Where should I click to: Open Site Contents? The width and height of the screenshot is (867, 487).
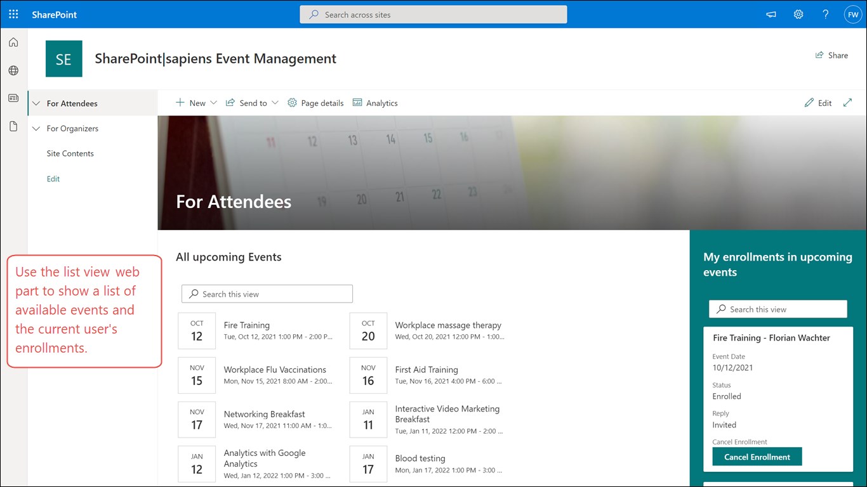[70, 153]
